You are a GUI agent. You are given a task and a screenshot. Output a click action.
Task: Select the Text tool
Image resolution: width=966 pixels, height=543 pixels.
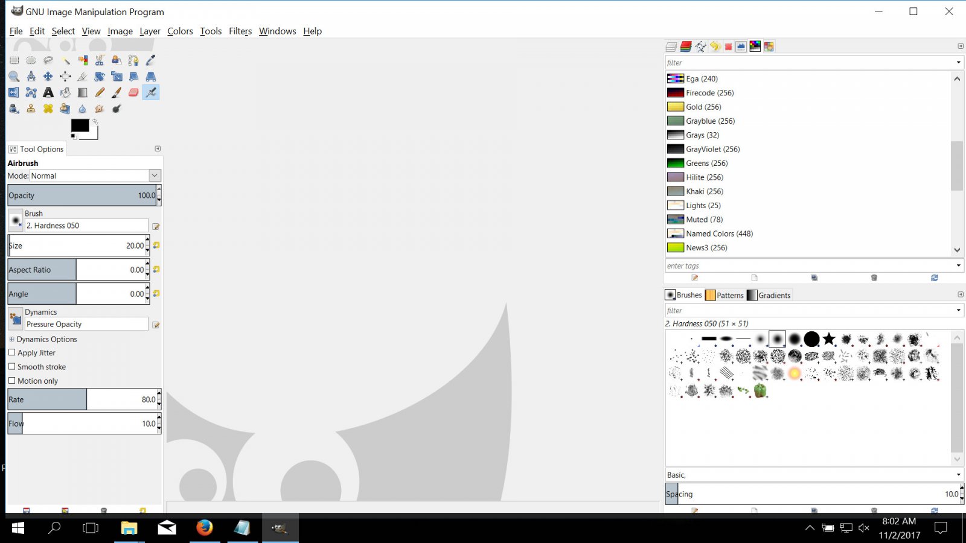point(48,92)
